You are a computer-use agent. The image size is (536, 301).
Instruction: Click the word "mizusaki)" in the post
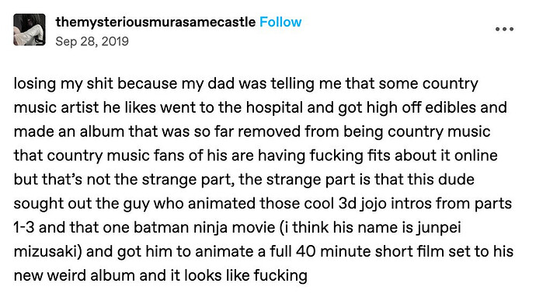48,251
